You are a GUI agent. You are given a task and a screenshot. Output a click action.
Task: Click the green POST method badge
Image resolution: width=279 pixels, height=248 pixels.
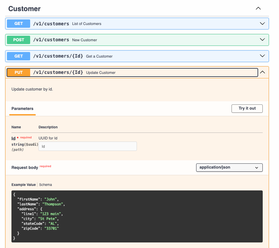tap(19, 40)
